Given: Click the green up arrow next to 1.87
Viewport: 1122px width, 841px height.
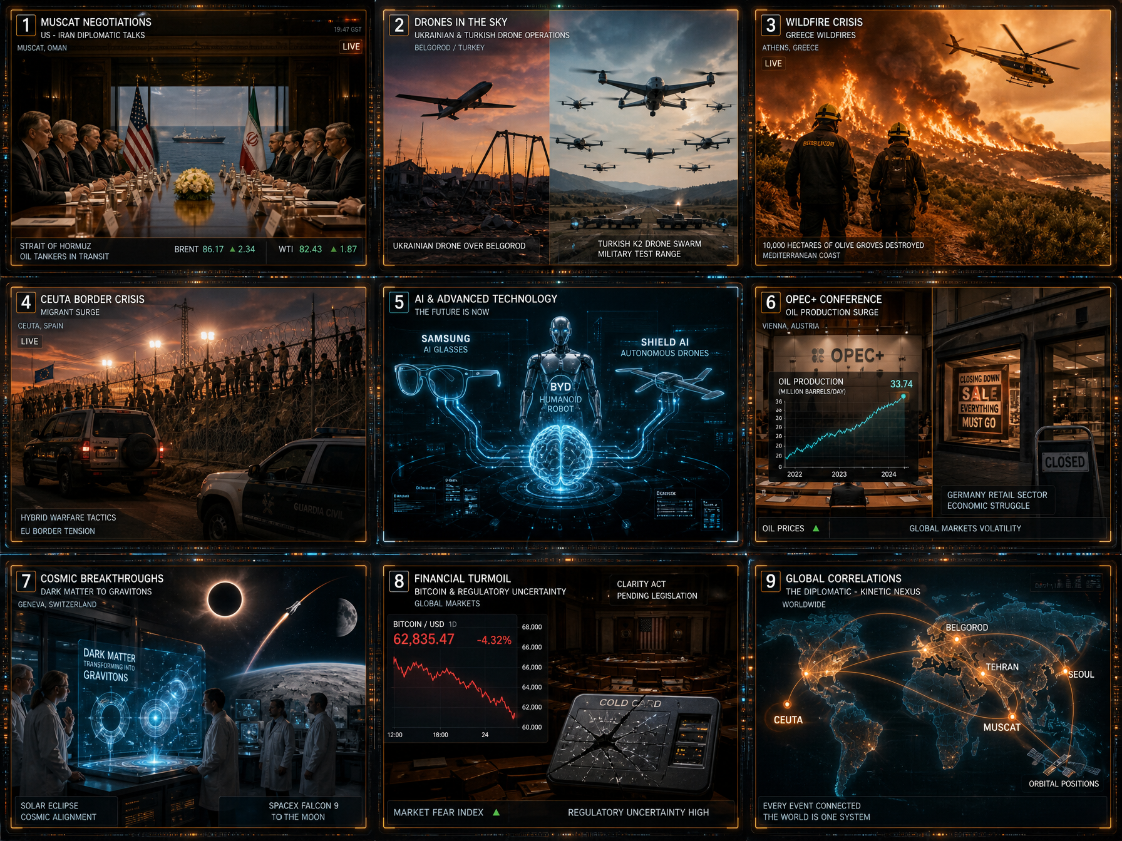Looking at the screenshot, I should coord(333,249).
